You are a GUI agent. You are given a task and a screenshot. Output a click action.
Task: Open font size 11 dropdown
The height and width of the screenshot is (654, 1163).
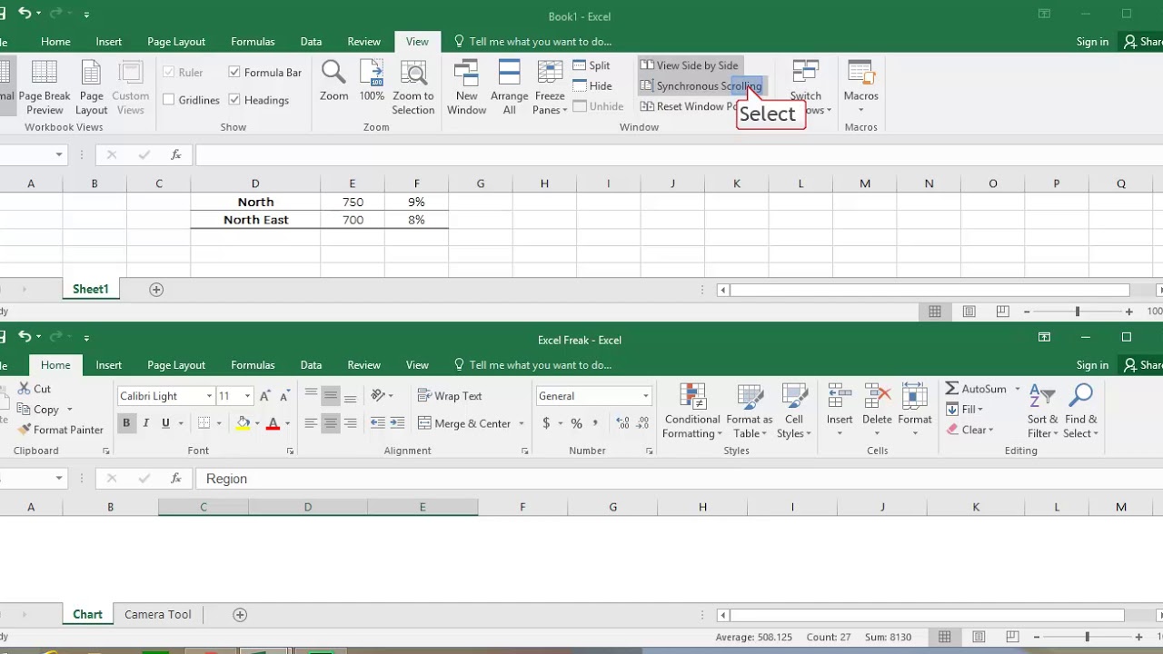click(247, 396)
